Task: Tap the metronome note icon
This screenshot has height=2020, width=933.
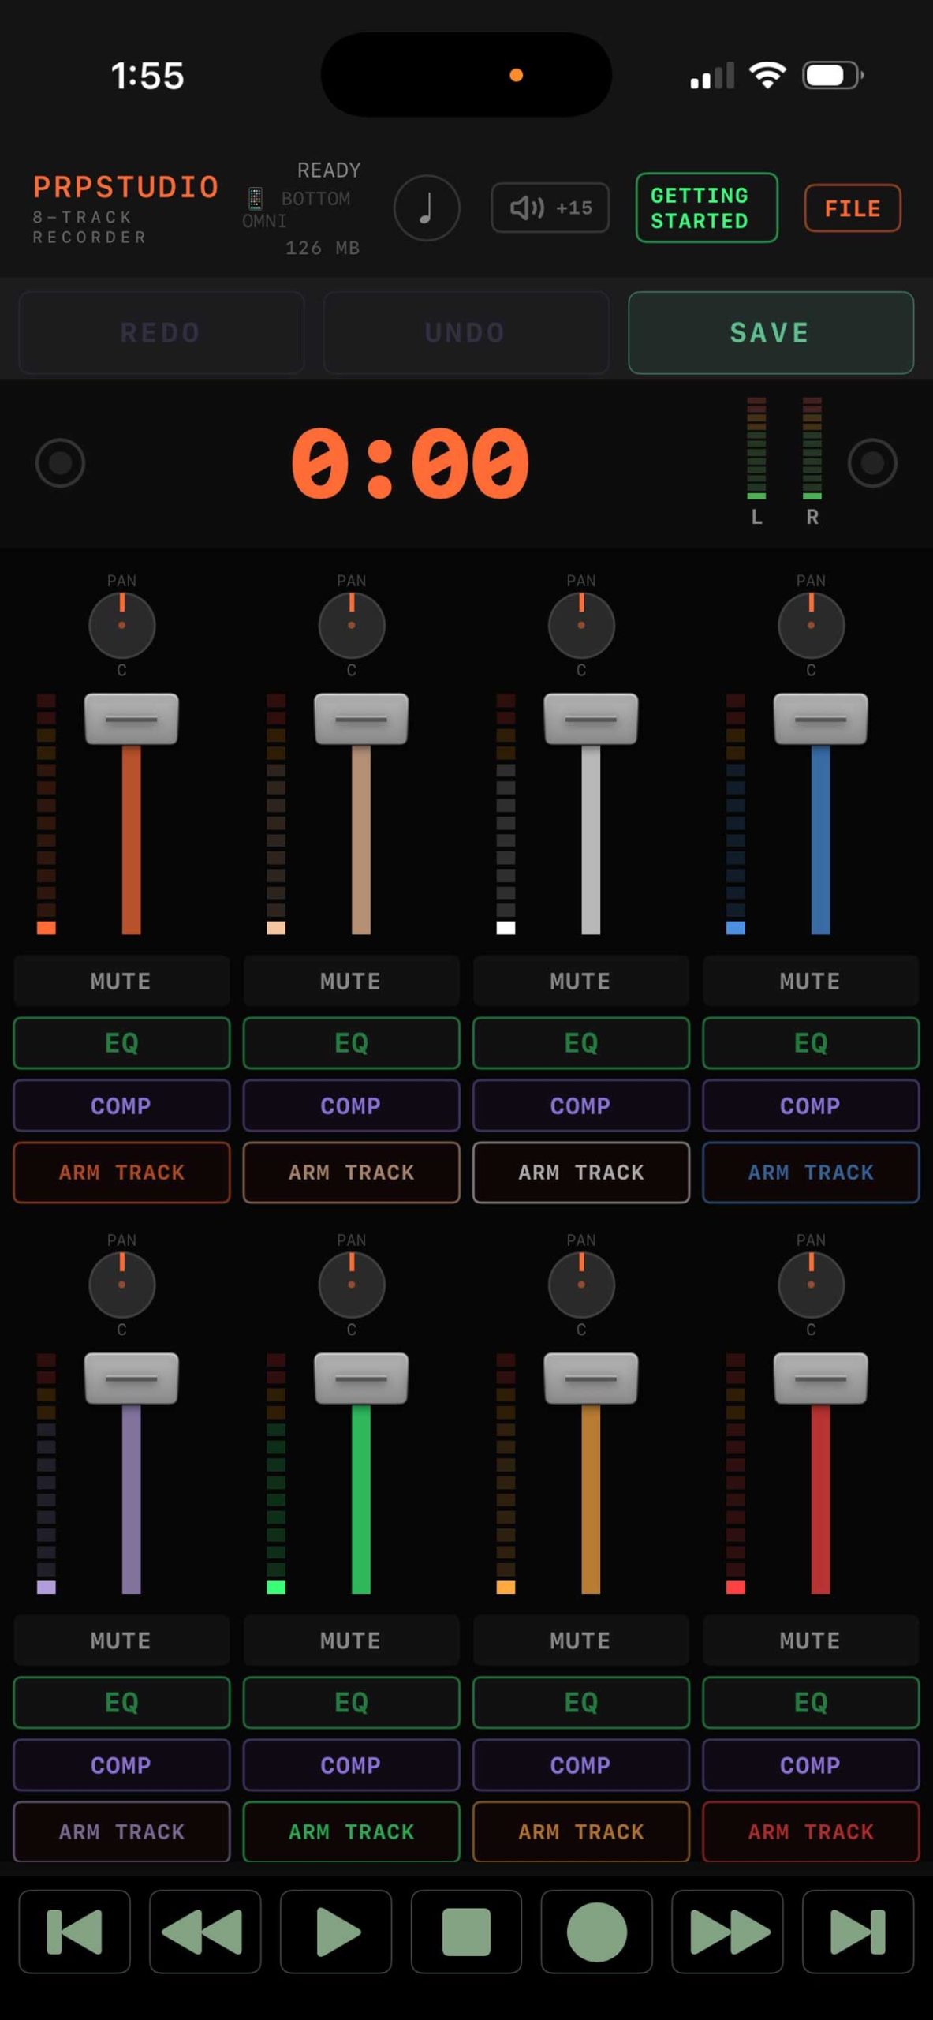Action: point(427,208)
